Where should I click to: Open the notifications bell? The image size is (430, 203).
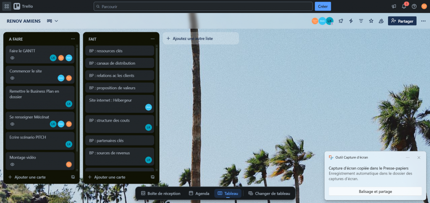point(404,6)
